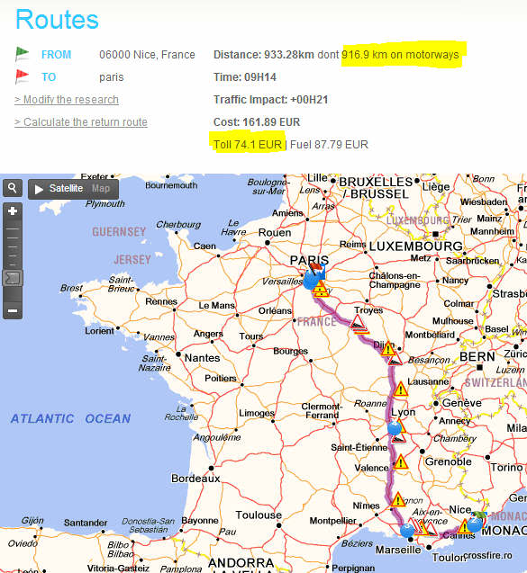
Task: Click Calculate the return route link
Action: tap(81, 122)
